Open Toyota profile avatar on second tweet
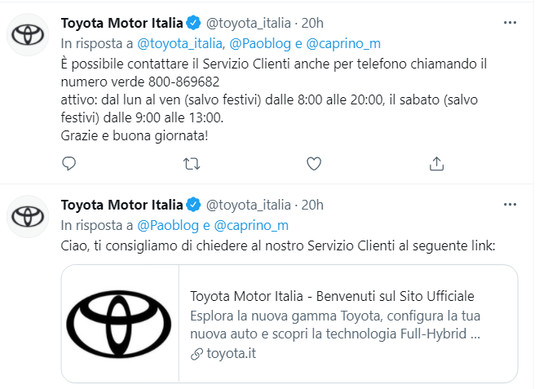Viewport: 539px width, 389px height. (x=29, y=216)
